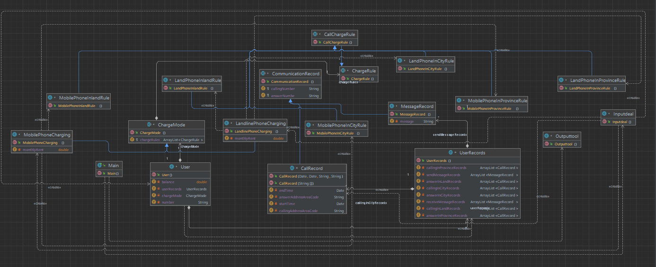The image size is (656, 267).
Task: Click the method icon for Main() constructor
Action: point(99,174)
